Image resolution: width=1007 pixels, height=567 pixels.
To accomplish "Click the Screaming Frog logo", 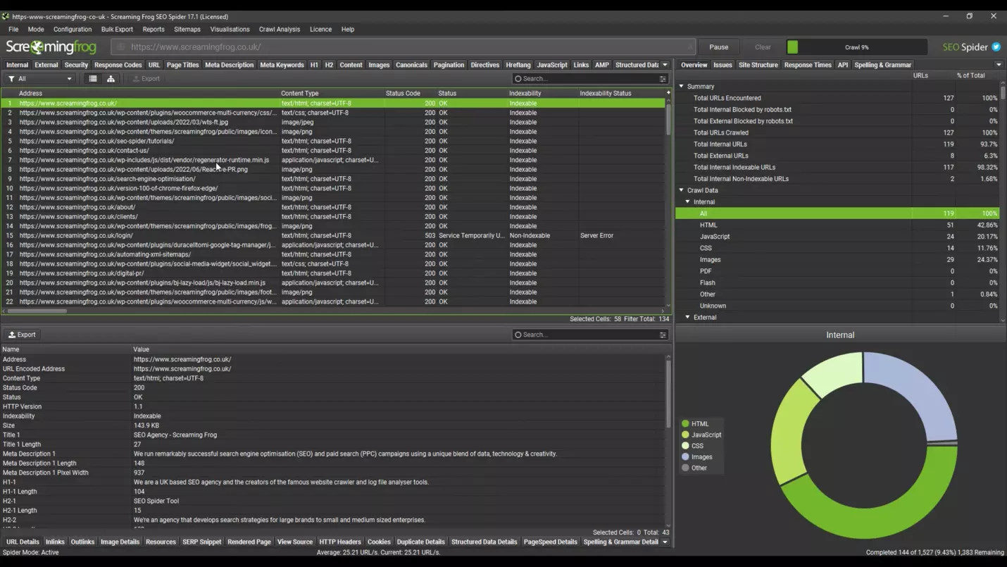I will point(51,47).
